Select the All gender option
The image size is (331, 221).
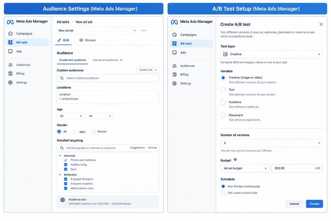(x=59, y=132)
